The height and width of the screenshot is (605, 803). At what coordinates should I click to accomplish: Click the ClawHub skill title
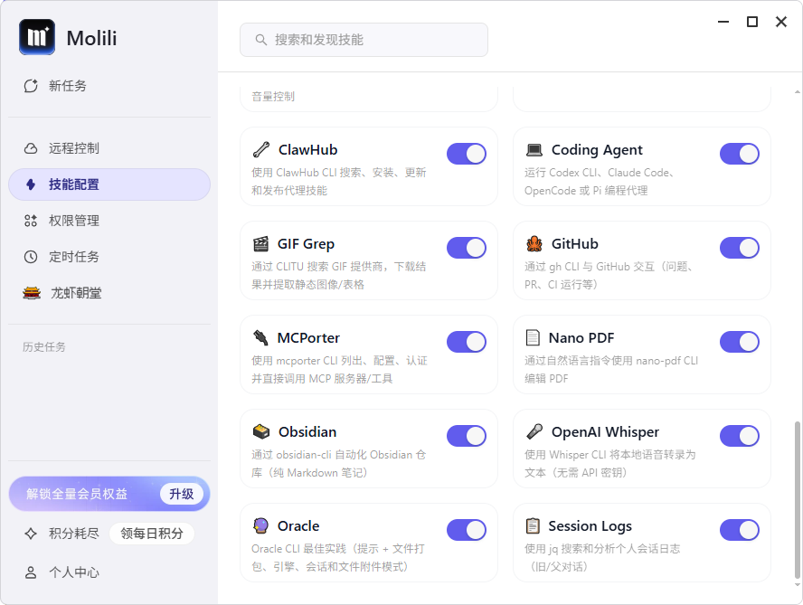307,149
